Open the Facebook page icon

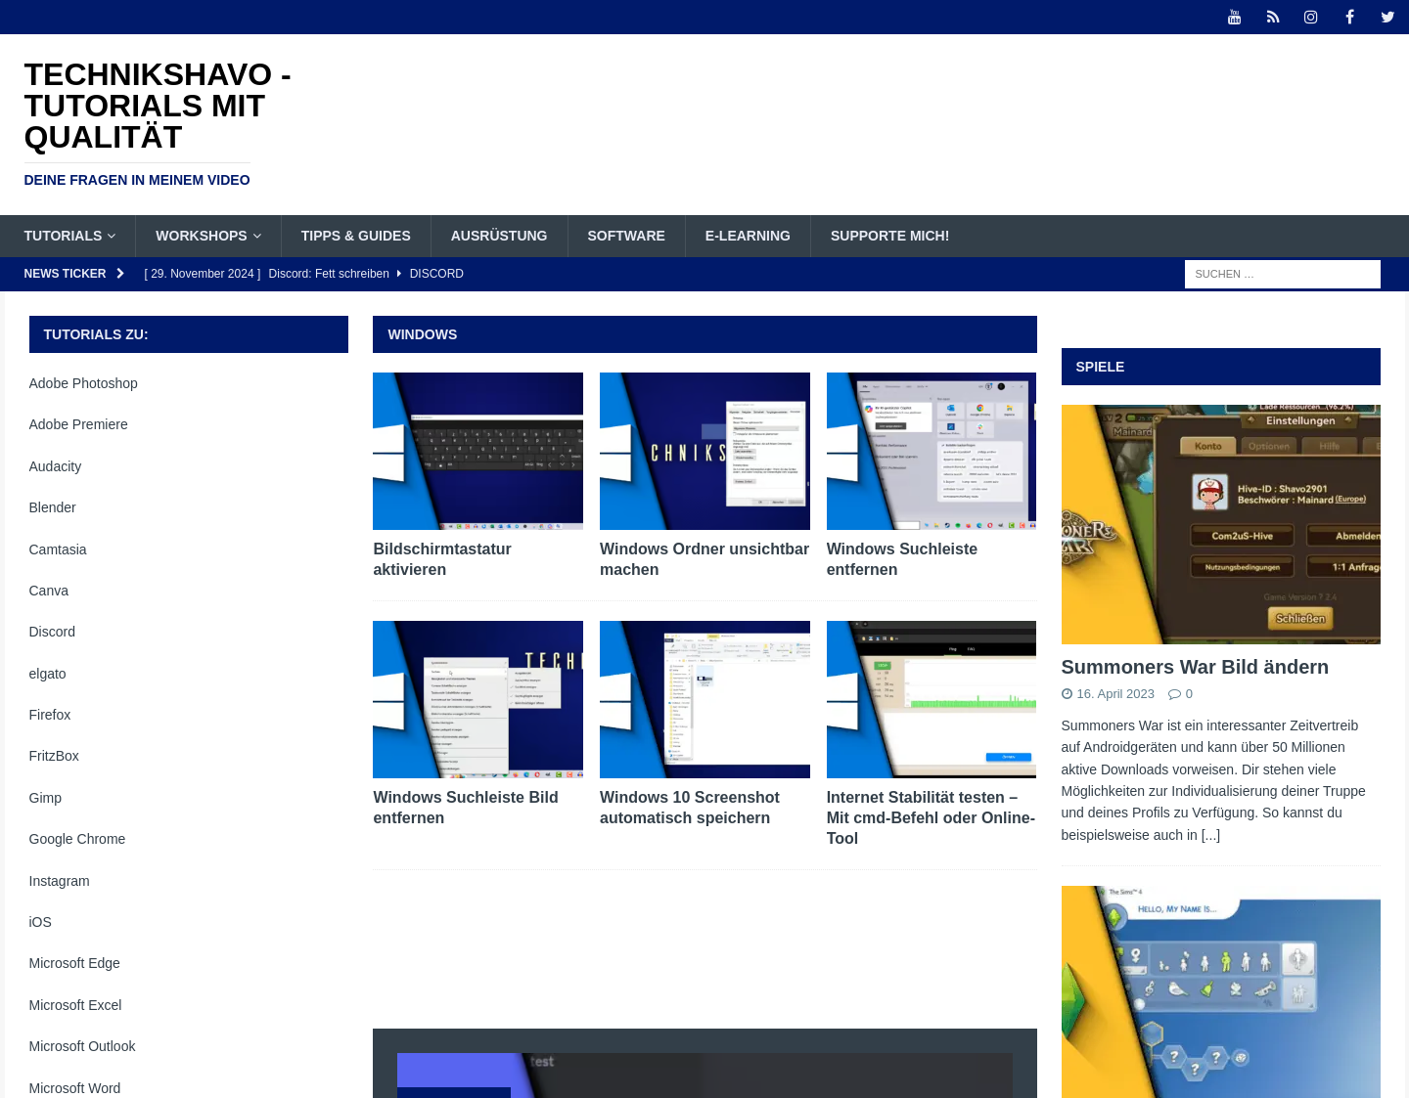pos(1349,17)
